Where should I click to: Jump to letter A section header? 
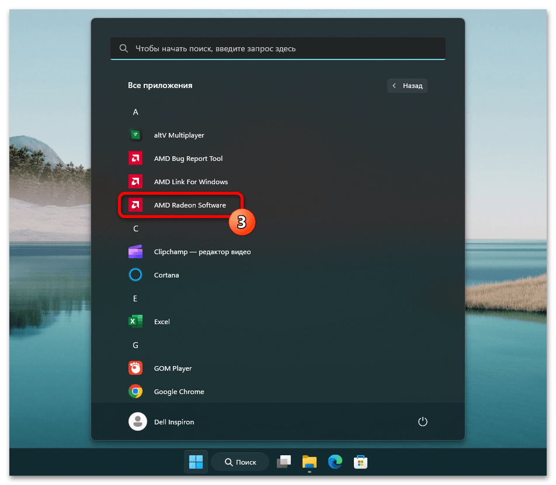click(135, 112)
